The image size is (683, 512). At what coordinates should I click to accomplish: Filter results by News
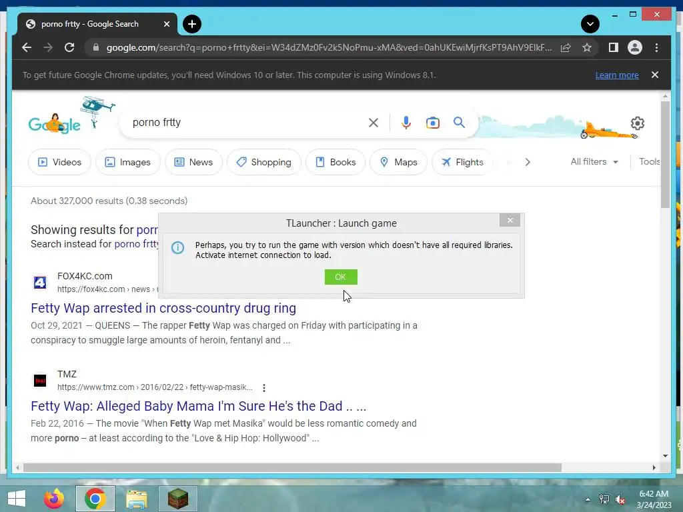[x=193, y=162]
